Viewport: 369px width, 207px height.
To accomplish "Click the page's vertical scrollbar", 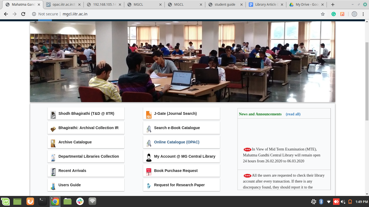I will (x=367, y=81).
